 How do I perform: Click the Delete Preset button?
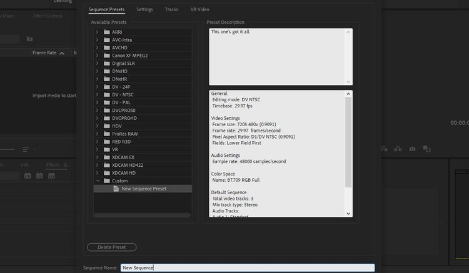tap(111, 247)
